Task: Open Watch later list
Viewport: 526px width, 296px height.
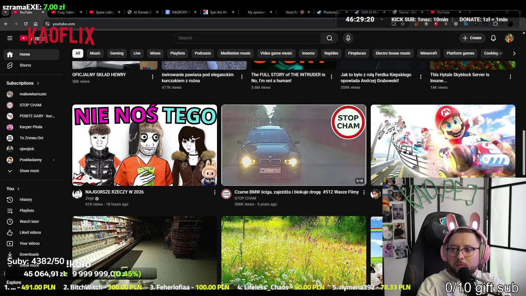Action: (x=31, y=222)
